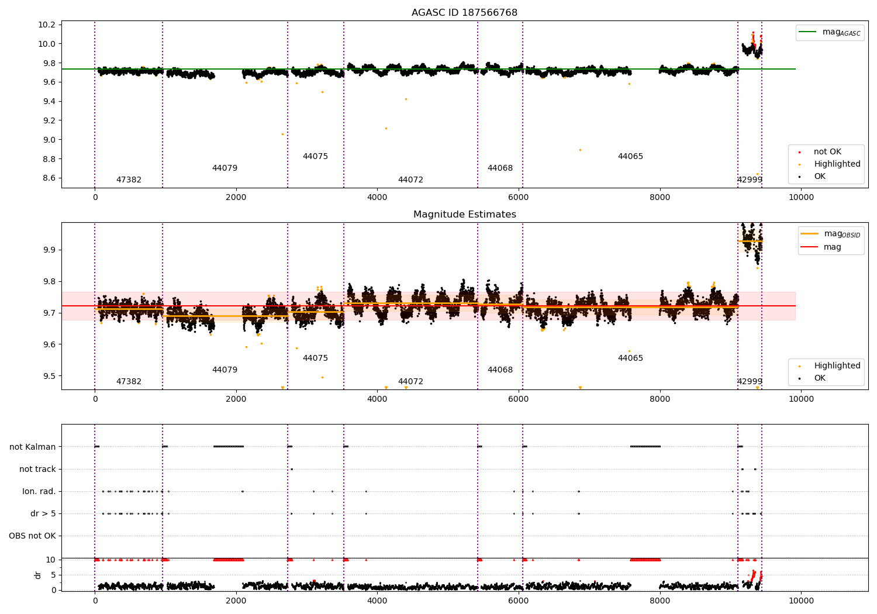The height and width of the screenshot is (614, 877).
Task: Select the red "mag" legend label in Magnitude Estimates
Action: pos(833,247)
